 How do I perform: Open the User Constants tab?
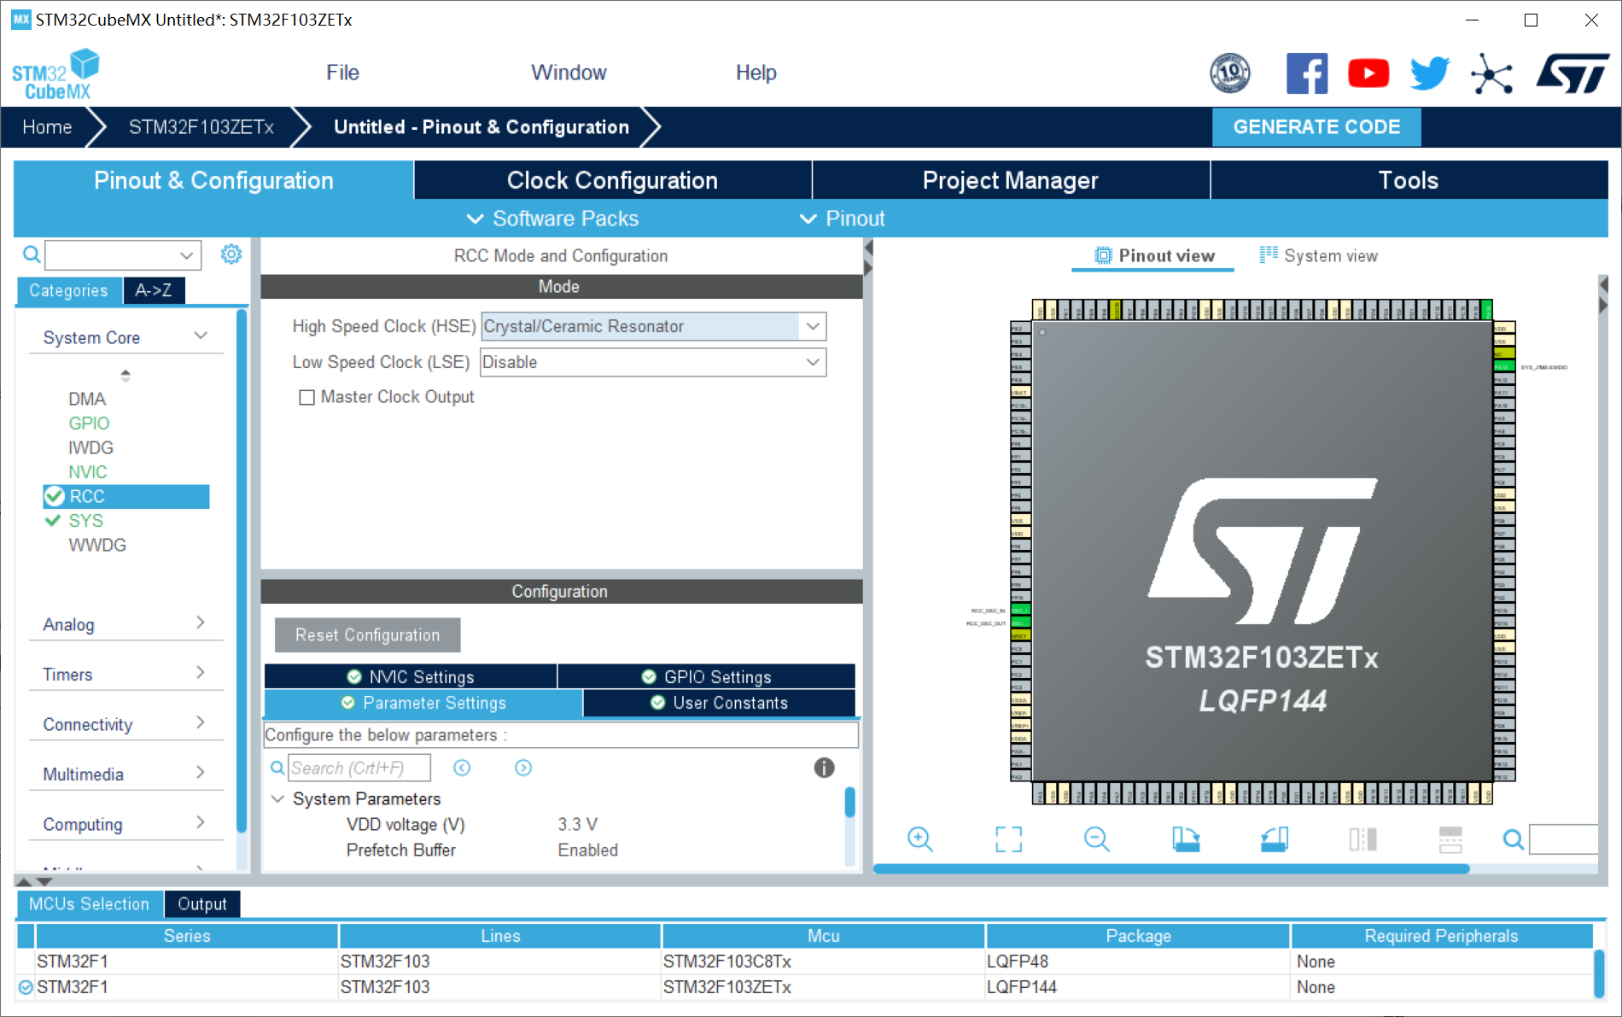tap(719, 703)
